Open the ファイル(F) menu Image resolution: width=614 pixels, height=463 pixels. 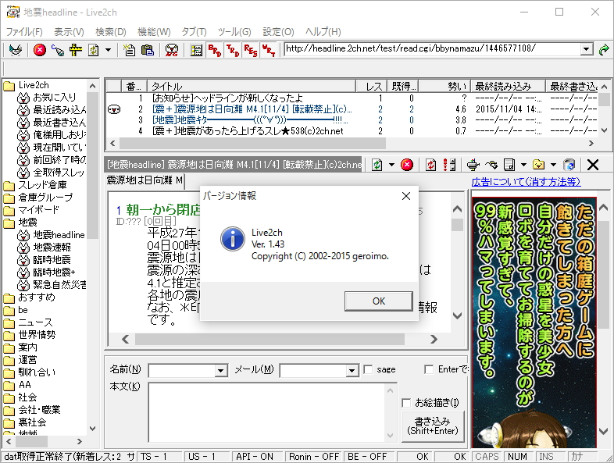(24, 32)
